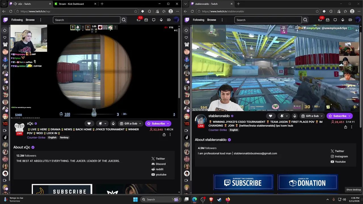Viewport: 363px width, 204px height.
Task: Open whispers mail icon in xQc window
Action: (x=146, y=20)
